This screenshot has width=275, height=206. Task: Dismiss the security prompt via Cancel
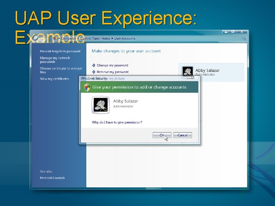(183, 135)
